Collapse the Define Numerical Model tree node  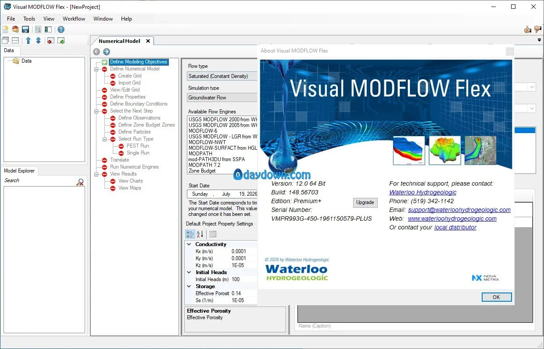click(97, 69)
